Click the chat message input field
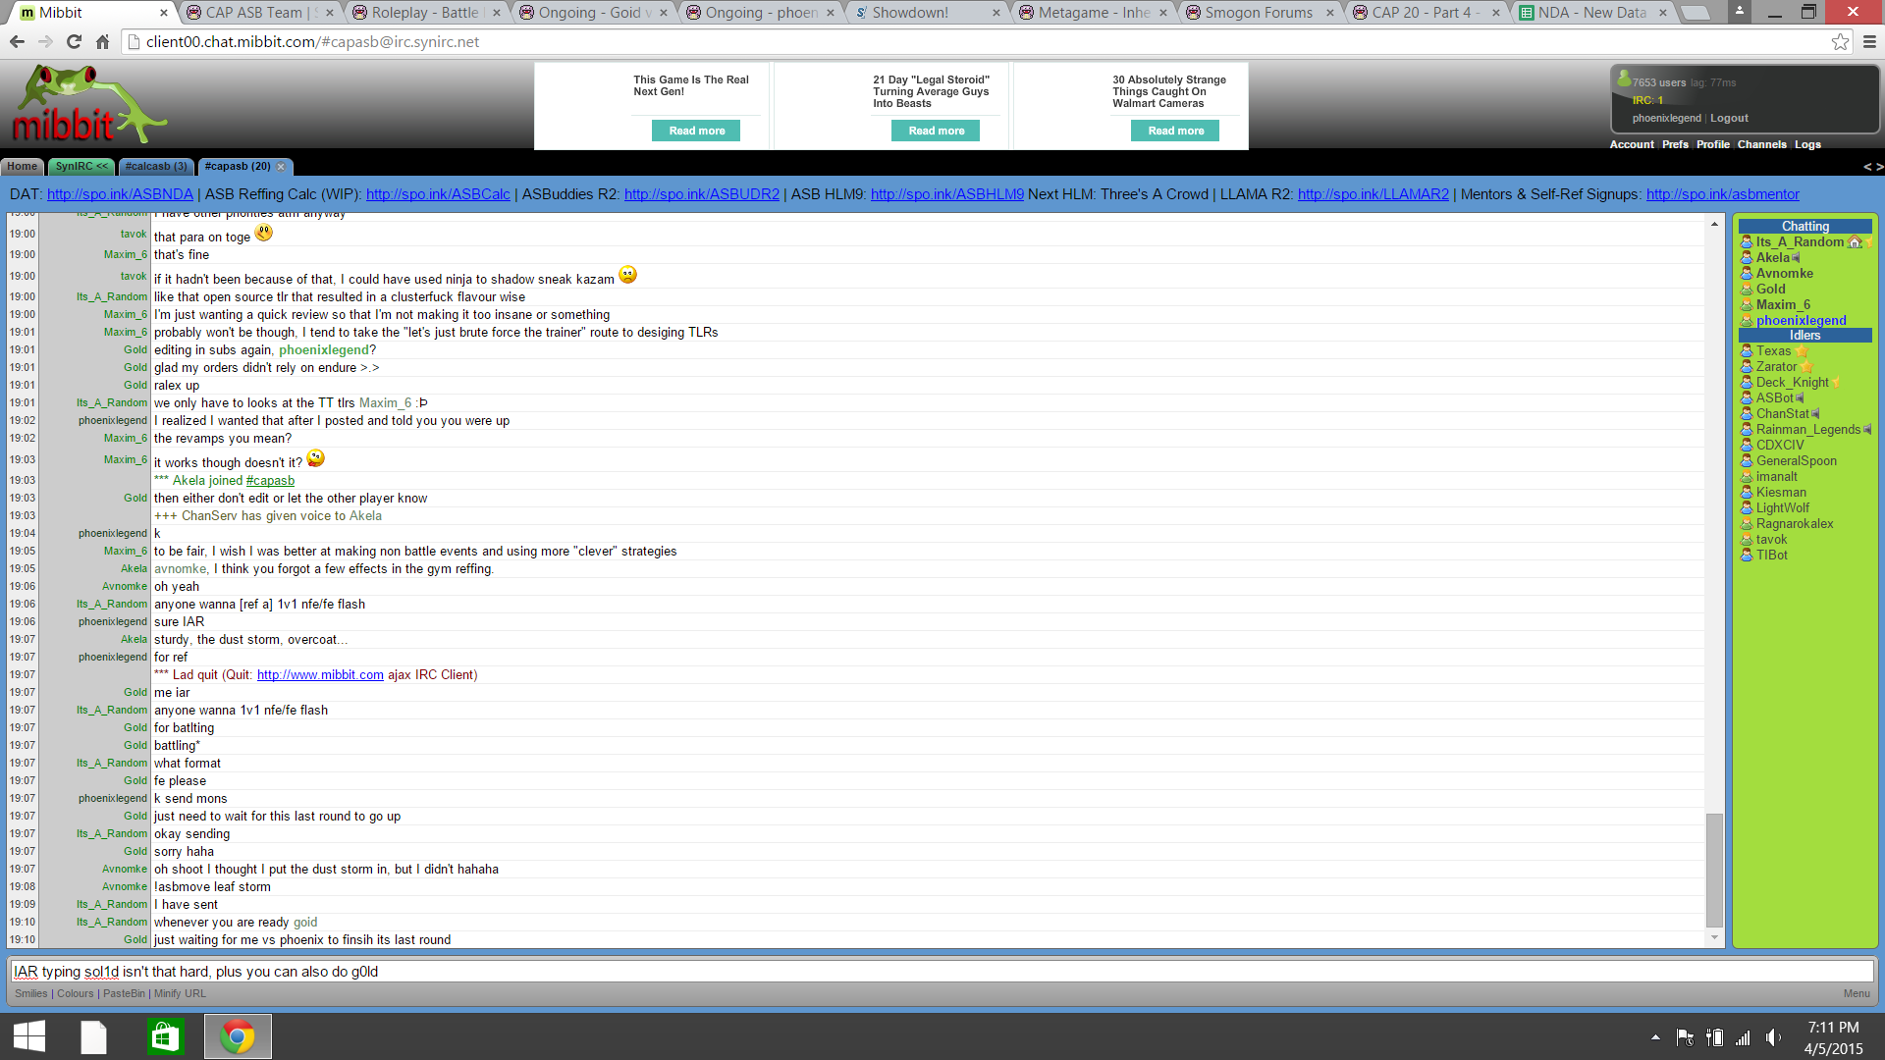1885x1060 pixels. [941, 972]
